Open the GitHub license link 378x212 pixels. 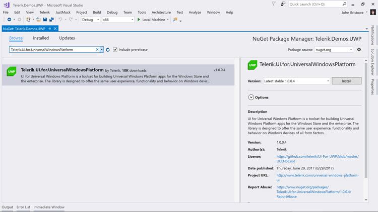(x=318, y=159)
